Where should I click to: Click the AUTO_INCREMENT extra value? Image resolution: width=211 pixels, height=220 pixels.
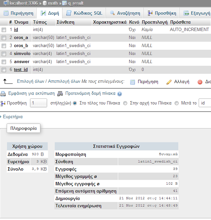pyautogui.click(x=189, y=30)
